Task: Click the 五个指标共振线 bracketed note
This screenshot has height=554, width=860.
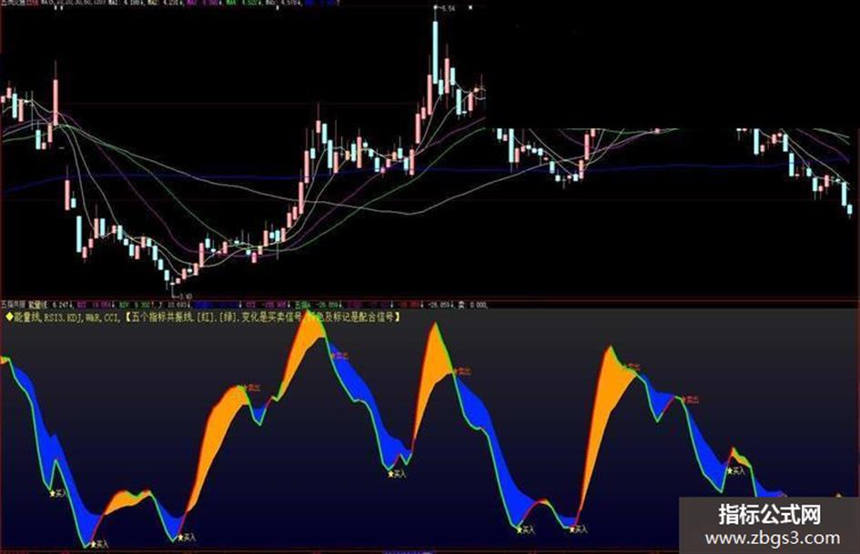Action: click(262, 317)
